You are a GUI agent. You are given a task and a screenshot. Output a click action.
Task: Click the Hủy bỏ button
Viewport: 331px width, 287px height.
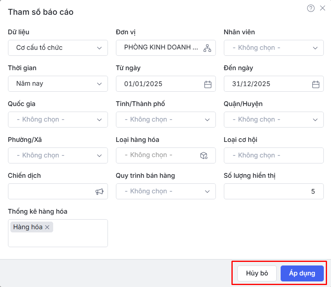click(x=257, y=273)
